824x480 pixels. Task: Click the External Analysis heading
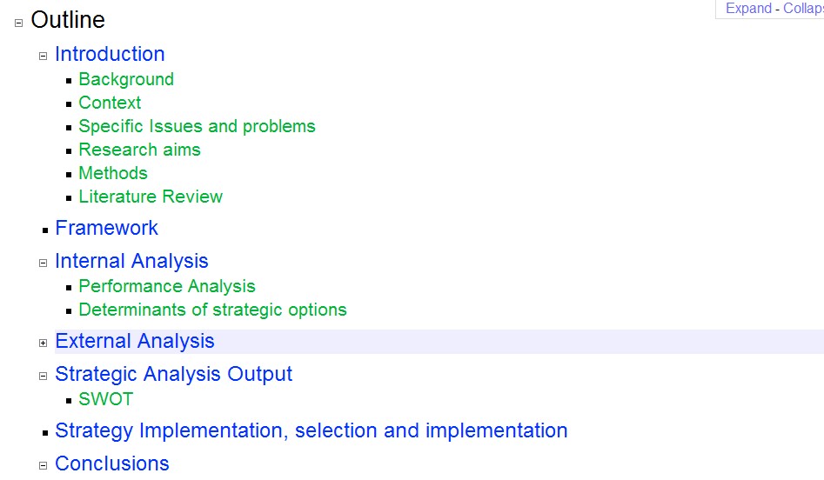click(135, 342)
